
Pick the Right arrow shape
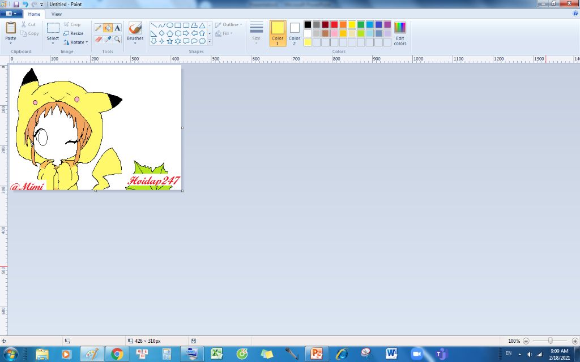[186, 33]
